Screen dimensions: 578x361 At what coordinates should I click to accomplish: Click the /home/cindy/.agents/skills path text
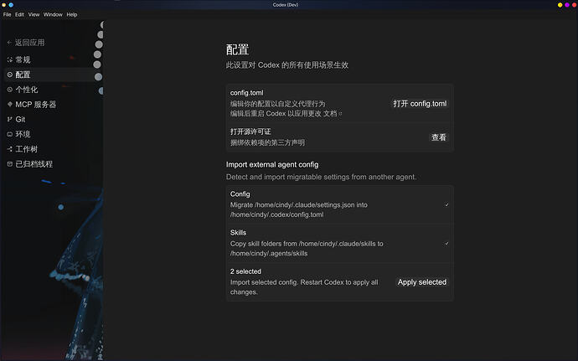click(x=269, y=253)
